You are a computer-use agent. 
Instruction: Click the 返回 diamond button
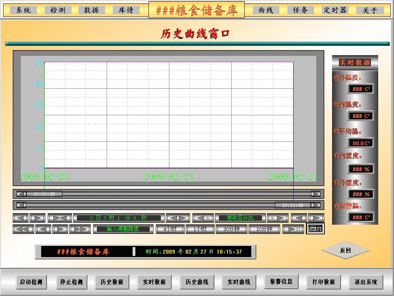tap(345, 251)
